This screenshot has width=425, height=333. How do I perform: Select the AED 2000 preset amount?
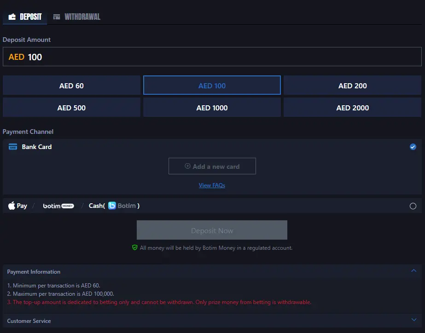(352, 108)
